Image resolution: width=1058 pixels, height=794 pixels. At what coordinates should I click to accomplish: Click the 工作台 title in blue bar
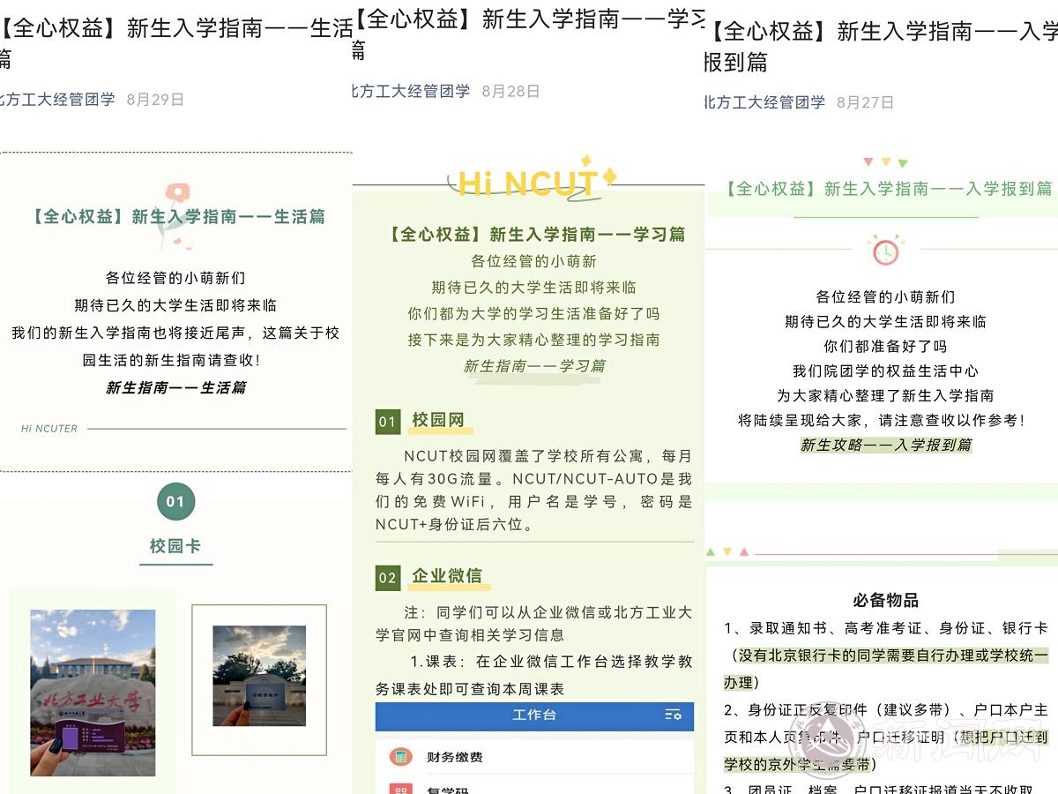click(534, 715)
